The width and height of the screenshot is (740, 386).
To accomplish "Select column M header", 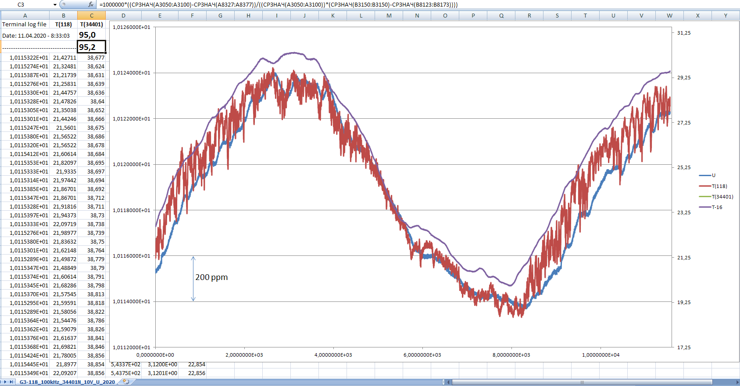I will pyautogui.click(x=389, y=15).
